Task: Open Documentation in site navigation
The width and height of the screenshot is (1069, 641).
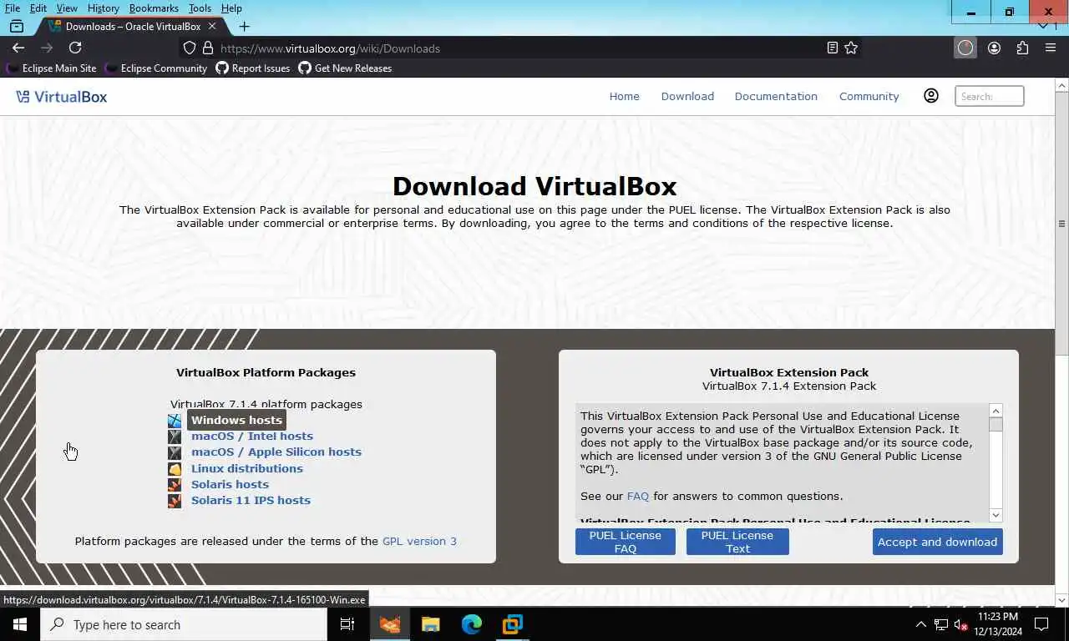Action: tap(776, 97)
